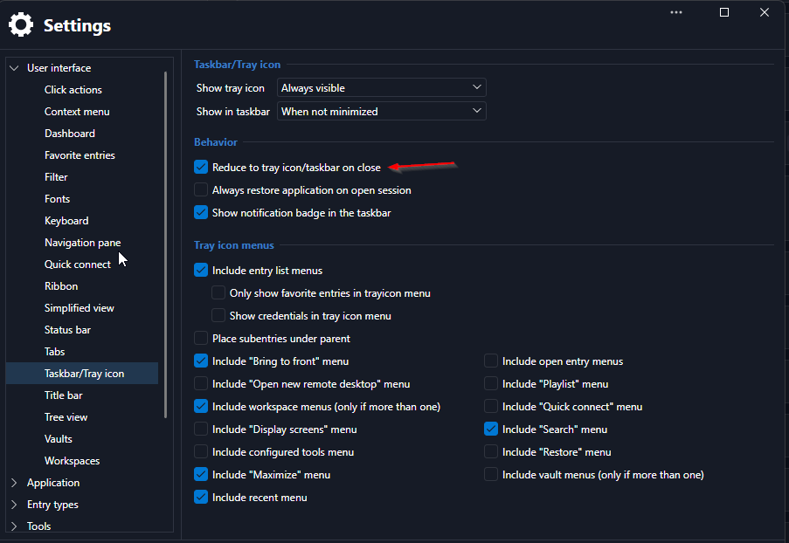Open Click actions settings
The image size is (789, 543).
pyautogui.click(x=73, y=90)
